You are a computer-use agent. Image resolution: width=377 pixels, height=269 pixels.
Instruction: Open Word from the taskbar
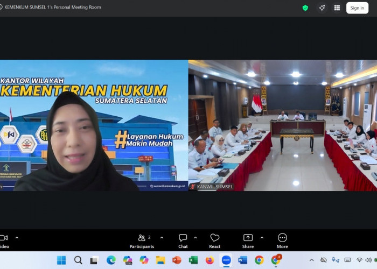click(x=242, y=260)
